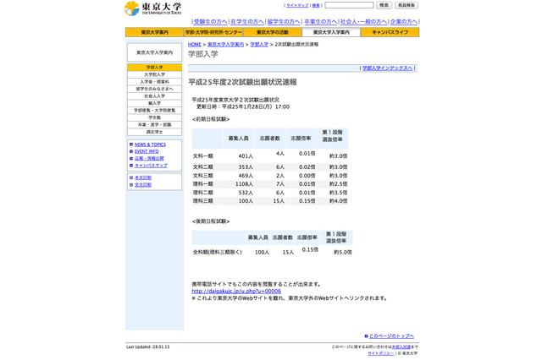Click このページのトップへ link

[x=391, y=335]
